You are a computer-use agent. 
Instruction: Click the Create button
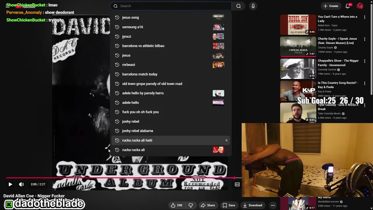coord(331,6)
